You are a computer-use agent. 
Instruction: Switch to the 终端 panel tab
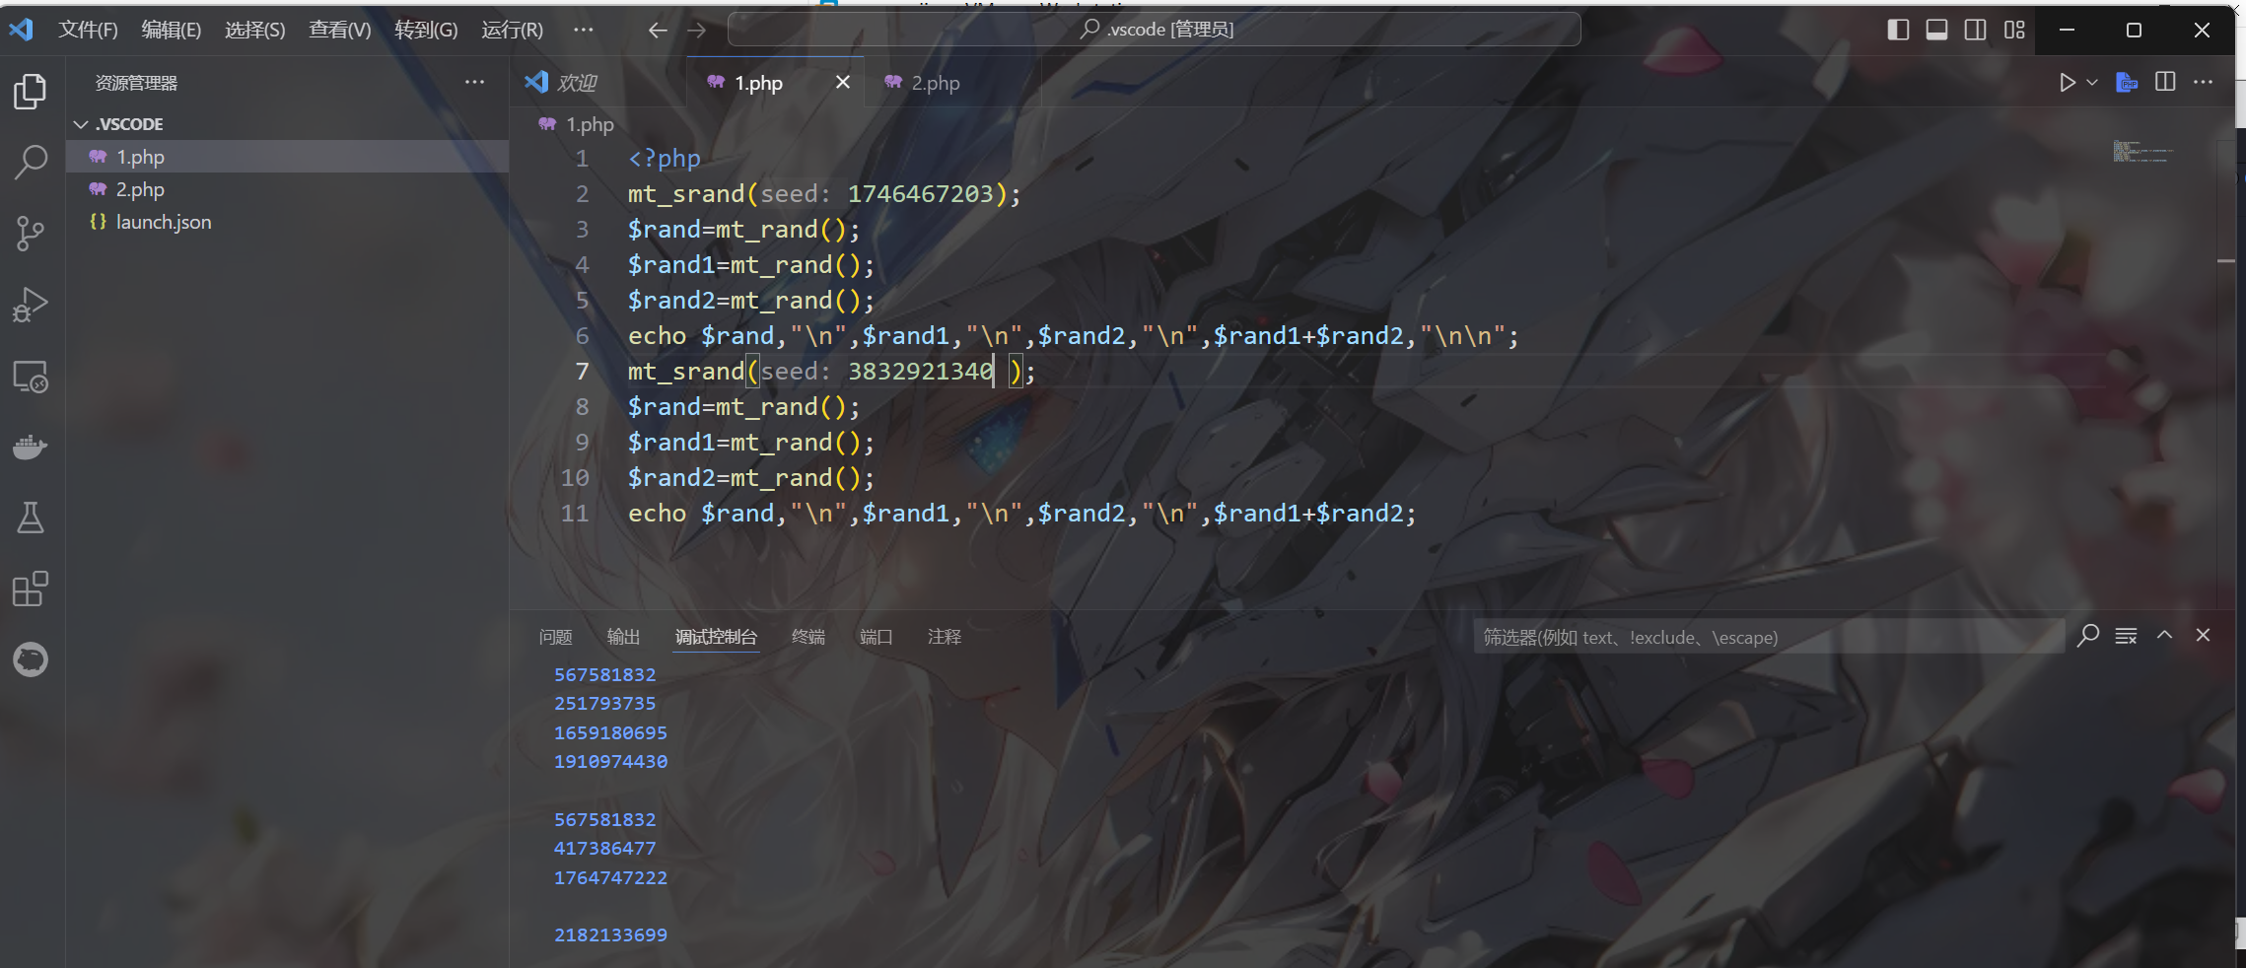pyautogui.click(x=808, y=637)
